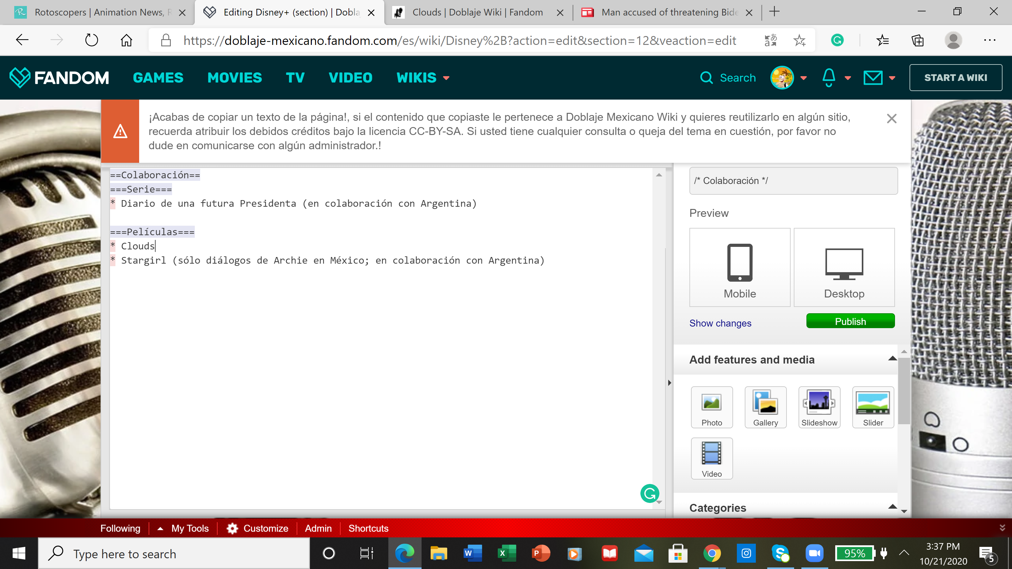Click Shortcuts in bottom toolbar
1012x569 pixels.
368,528
